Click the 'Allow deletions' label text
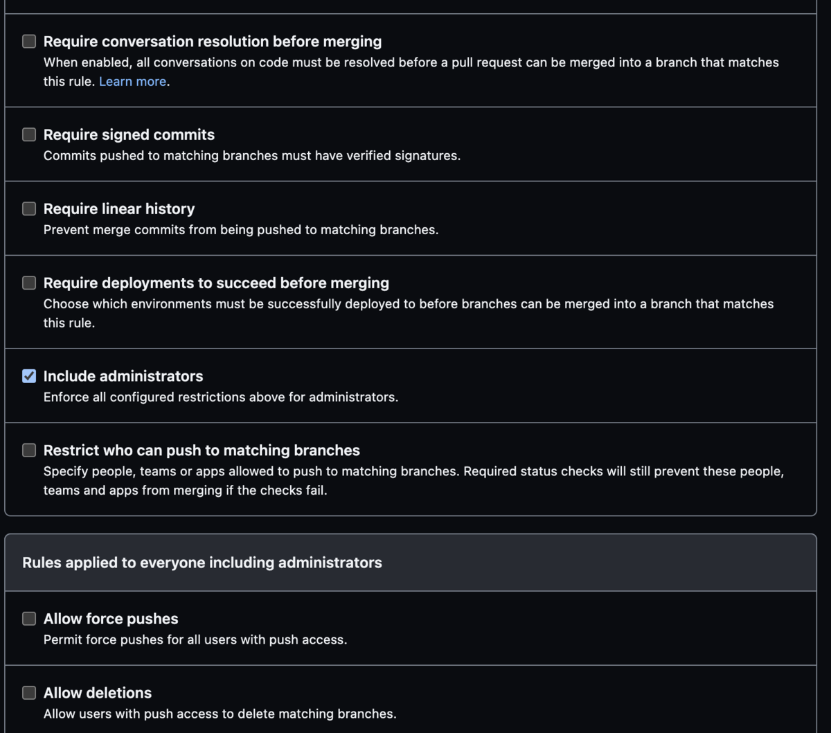 click(98, 693)
